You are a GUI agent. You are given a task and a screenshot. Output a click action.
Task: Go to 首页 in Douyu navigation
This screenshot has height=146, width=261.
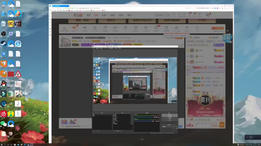(x=88, y=15)
